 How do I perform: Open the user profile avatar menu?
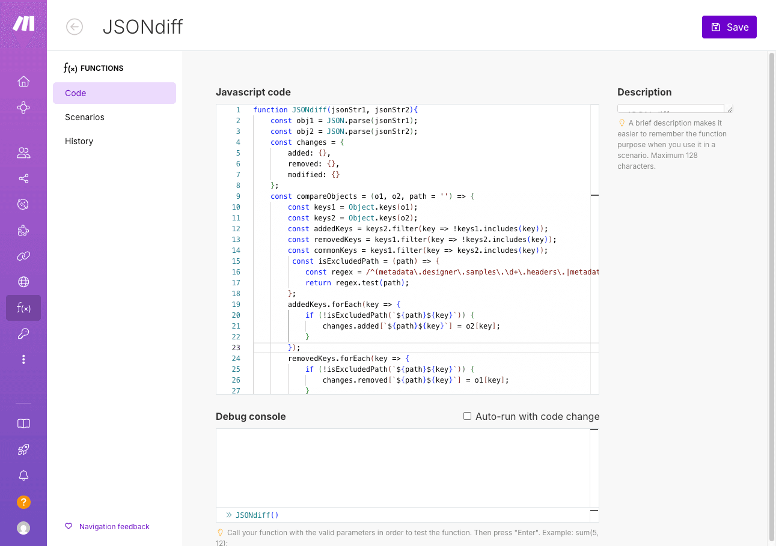[23, 528]
